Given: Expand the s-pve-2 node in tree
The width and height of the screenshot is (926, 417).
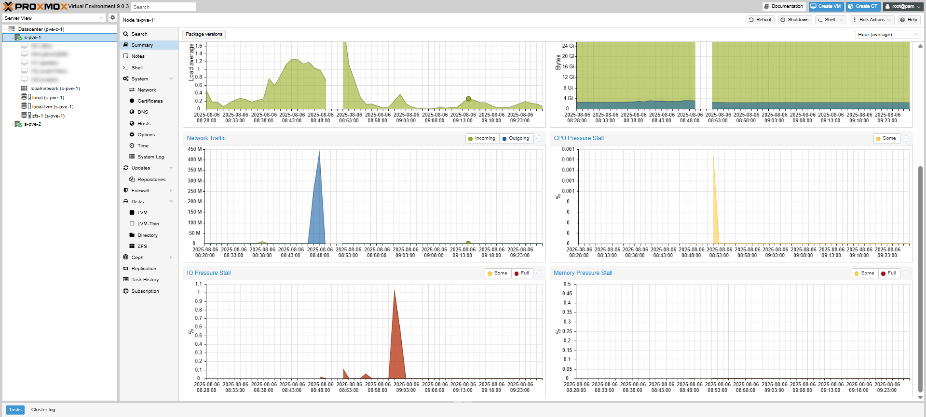Looking at the screenshot, I should pos(12,124).
